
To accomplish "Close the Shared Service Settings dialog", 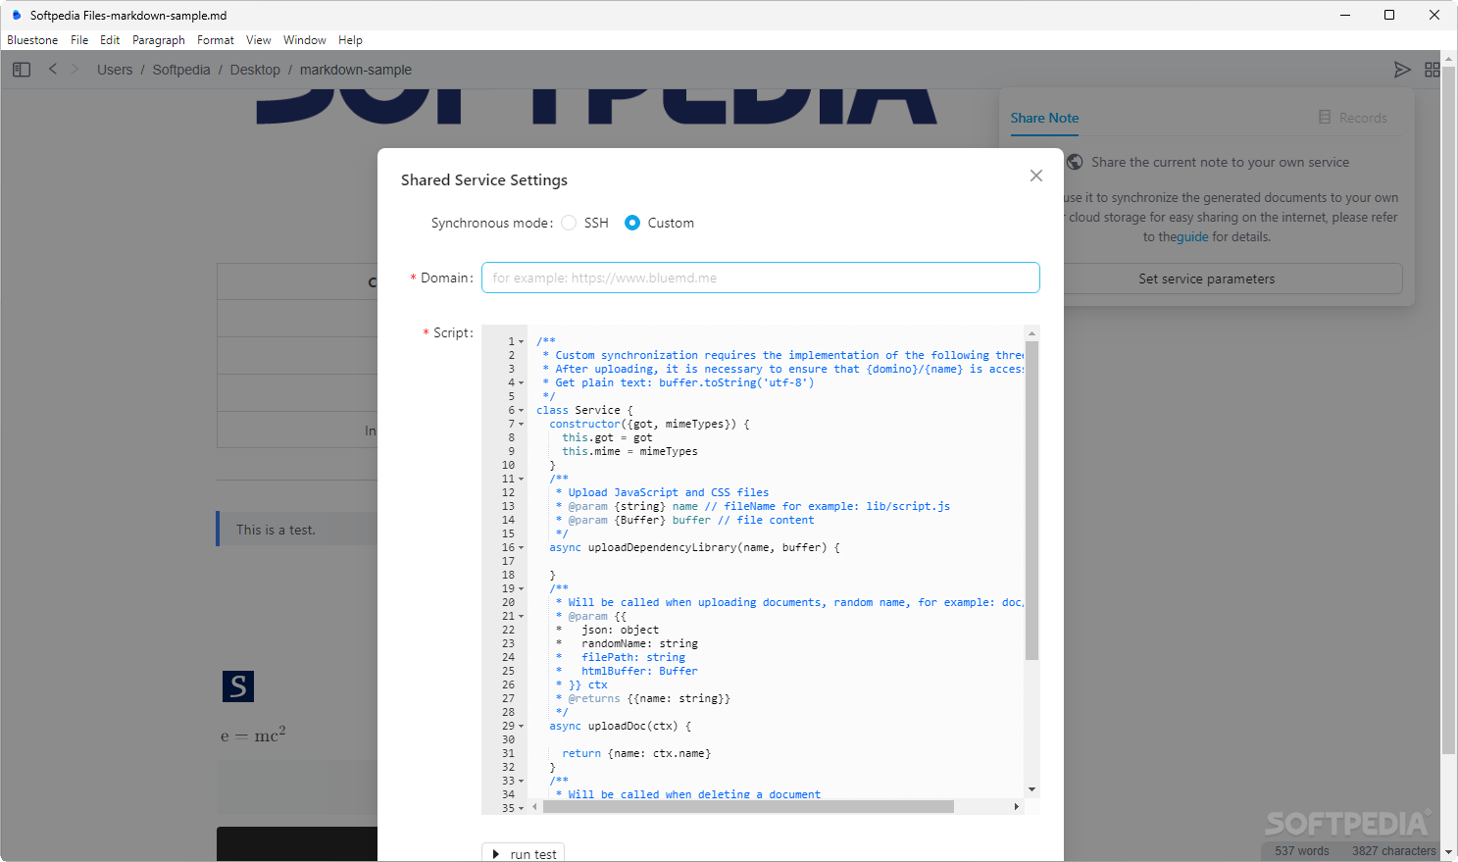I will click(1036, 176).
